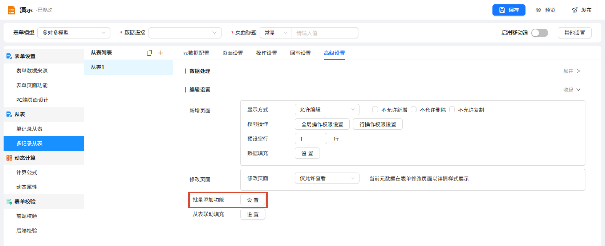Open 计算公式 in sidebar
Viewport: 605px width, 246px height.
pos(44,173)
